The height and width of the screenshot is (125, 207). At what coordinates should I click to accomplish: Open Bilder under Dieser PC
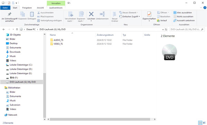click(11, 39)
